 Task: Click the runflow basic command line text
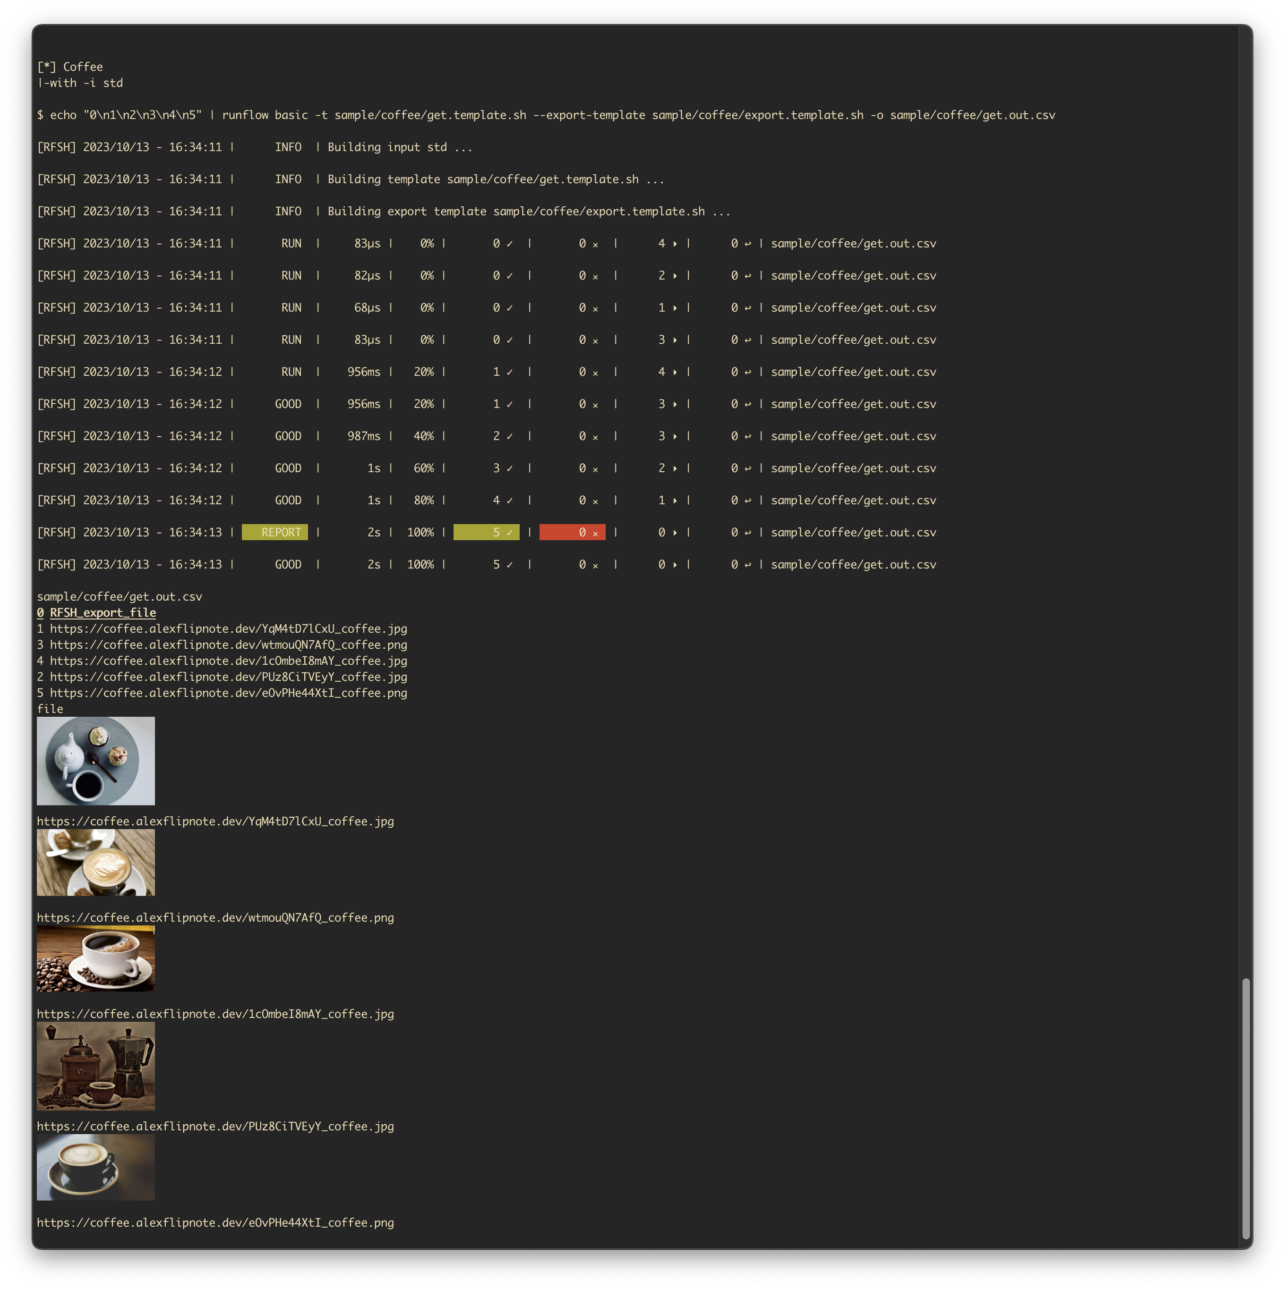[x=545, y=115]
